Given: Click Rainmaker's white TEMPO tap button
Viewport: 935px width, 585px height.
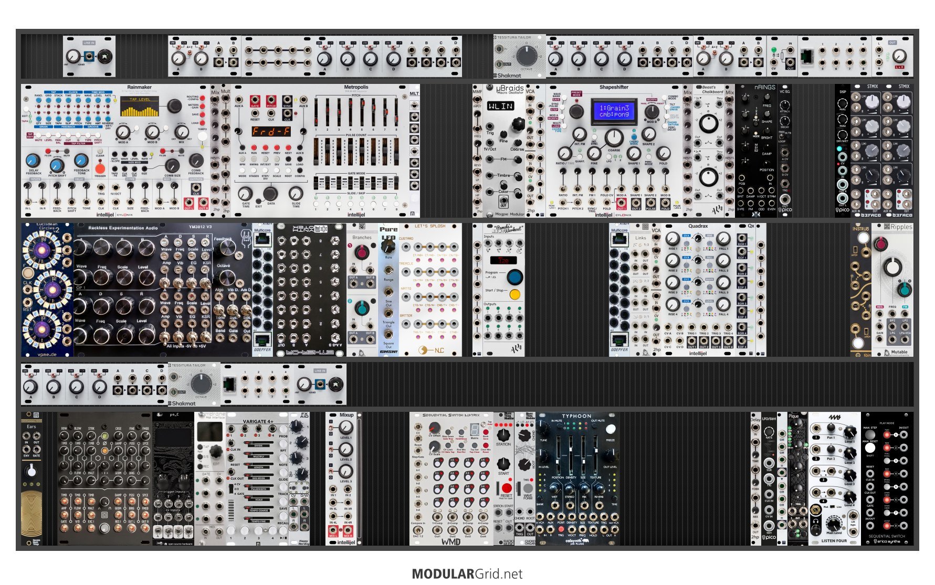Looking at the screenshot, I should pyautogui.click(x=203, y=137).
